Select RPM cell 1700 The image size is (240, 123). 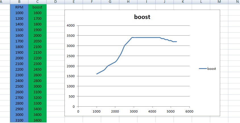[x=19, y=41]
